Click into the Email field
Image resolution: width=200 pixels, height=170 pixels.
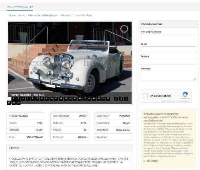(x=168, y=49)
